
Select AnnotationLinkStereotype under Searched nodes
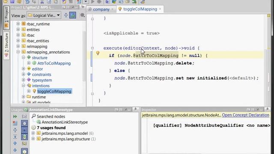click(x=65, y=122)
